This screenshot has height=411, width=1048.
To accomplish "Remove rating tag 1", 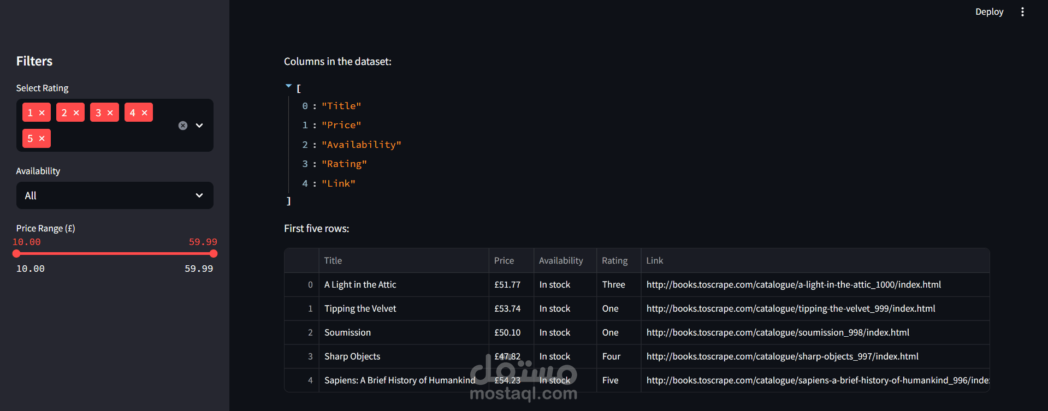I will (x=42, y=113).
